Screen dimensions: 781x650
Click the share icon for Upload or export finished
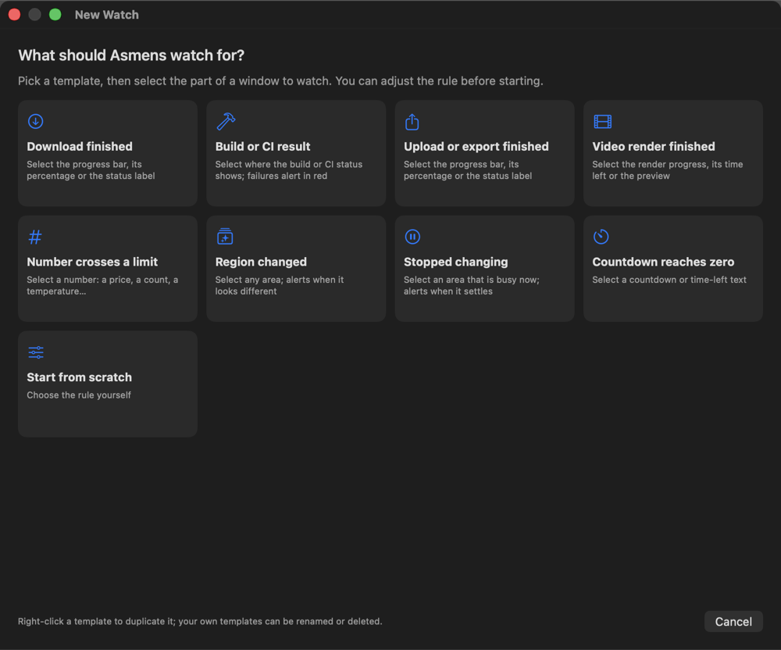(x=412, y=121)
